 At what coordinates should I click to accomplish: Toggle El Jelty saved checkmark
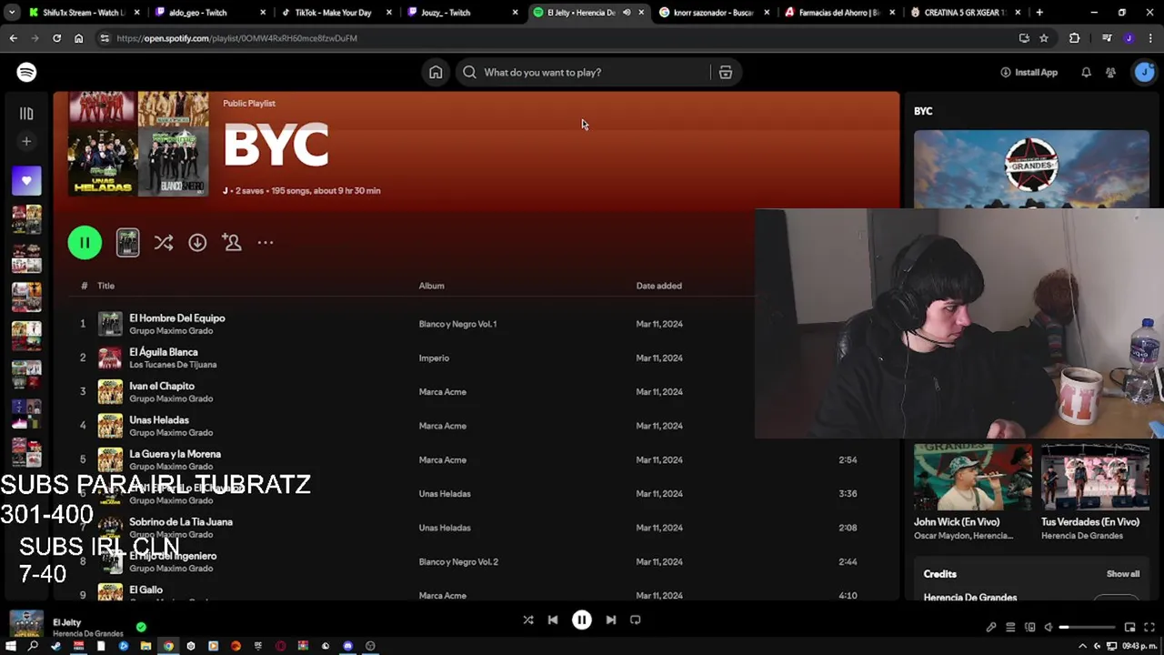pos(141,627)
